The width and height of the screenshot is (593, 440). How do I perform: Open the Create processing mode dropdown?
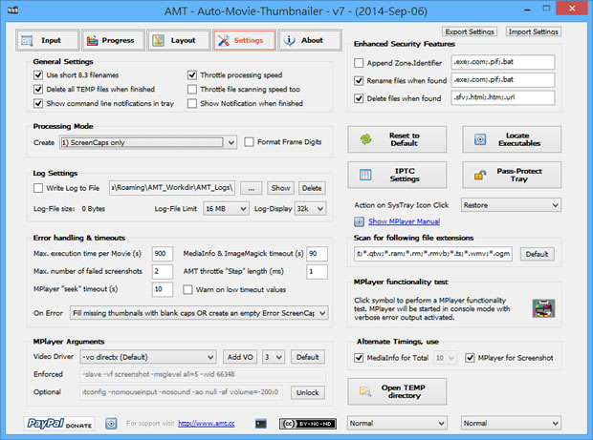[x=148, y=142]
